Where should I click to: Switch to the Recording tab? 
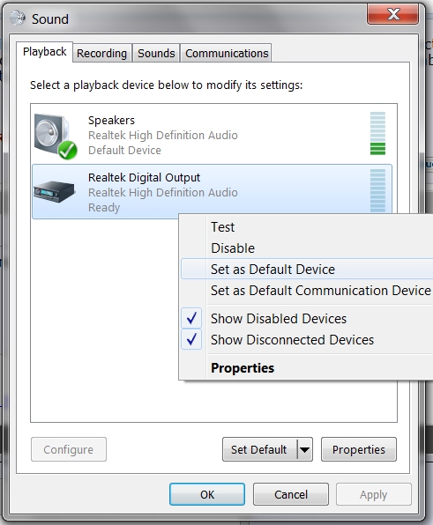(x=102, y=53)
